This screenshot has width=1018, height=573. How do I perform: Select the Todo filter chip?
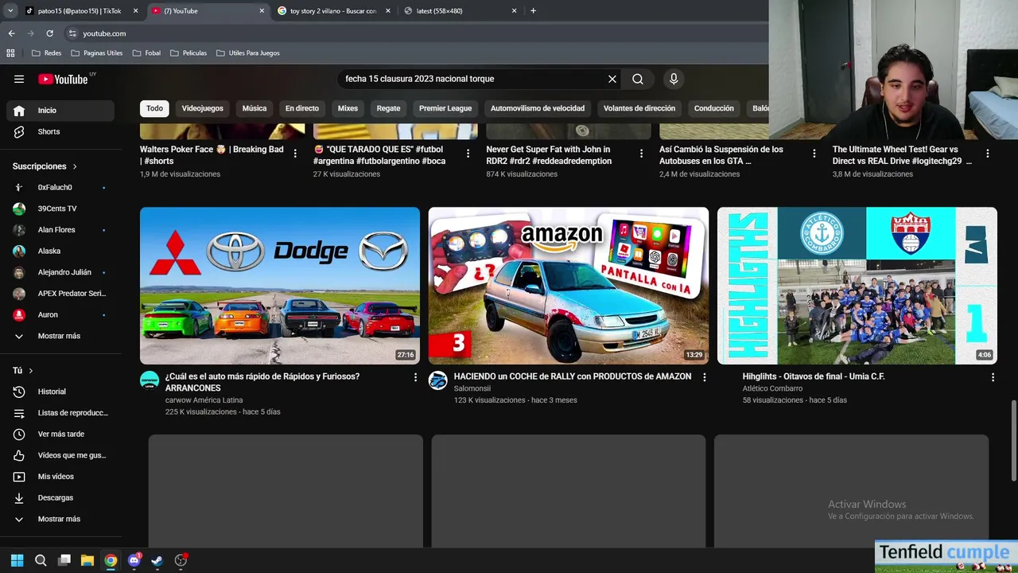click(154, 108)
